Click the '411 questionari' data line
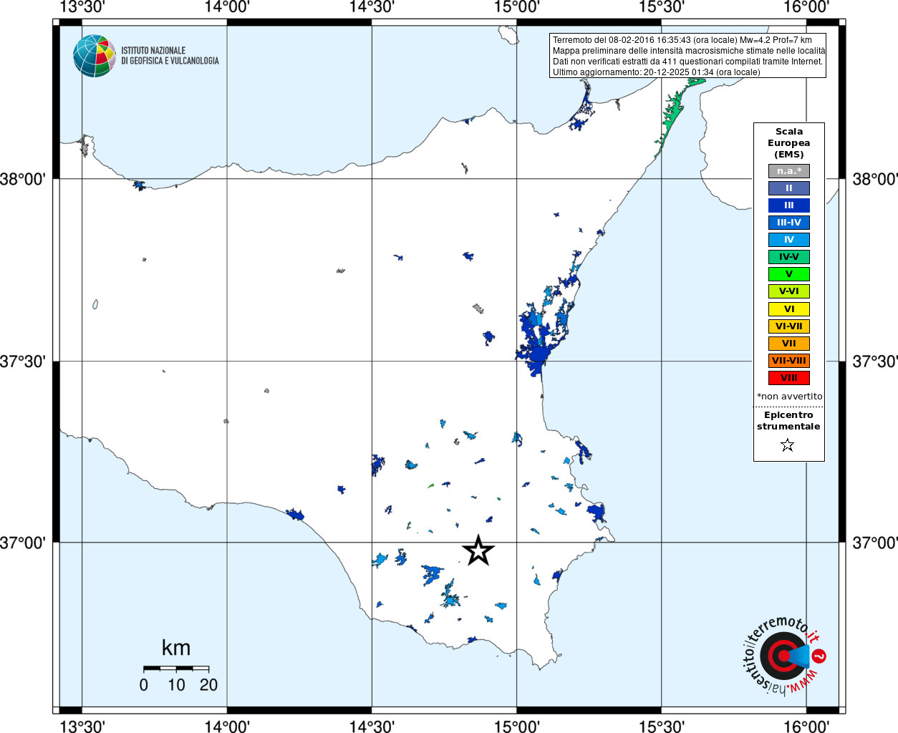The image size is (898, 733). click(x=687, y=62)
